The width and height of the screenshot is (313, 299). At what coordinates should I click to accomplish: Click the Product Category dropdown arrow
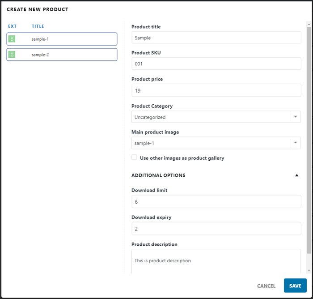295,117
